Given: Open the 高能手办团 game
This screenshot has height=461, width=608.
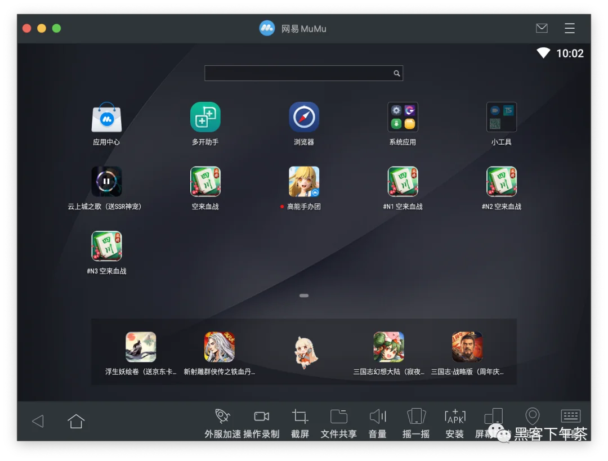Looking at the screenshot, I should [x=304, y=181].
